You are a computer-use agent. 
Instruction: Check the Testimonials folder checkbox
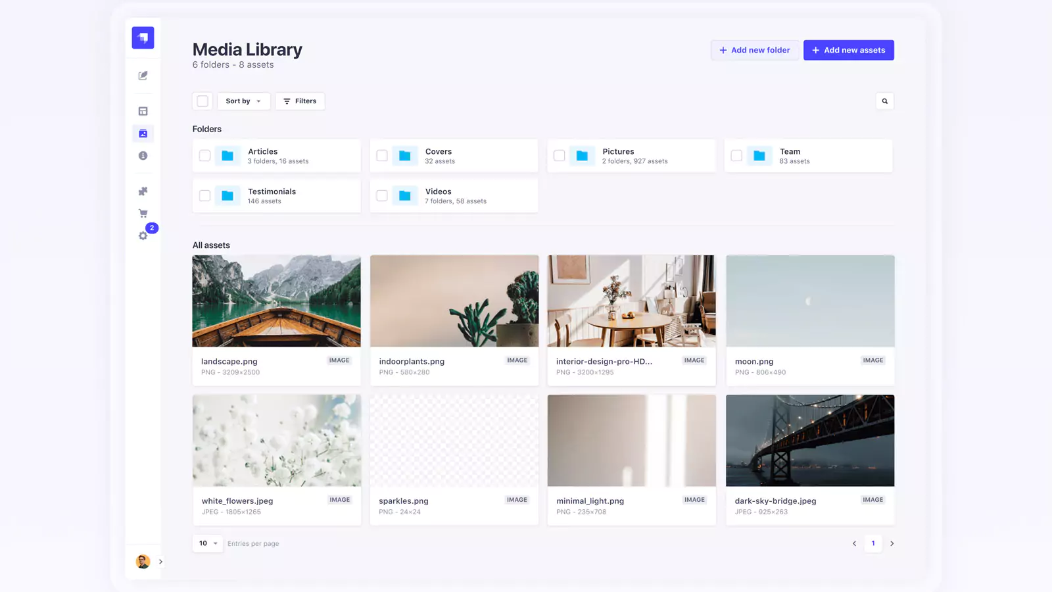coord(205,196)
